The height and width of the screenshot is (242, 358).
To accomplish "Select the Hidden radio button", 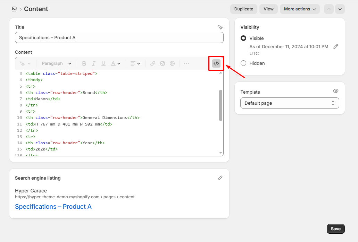I will click(243, 63).
